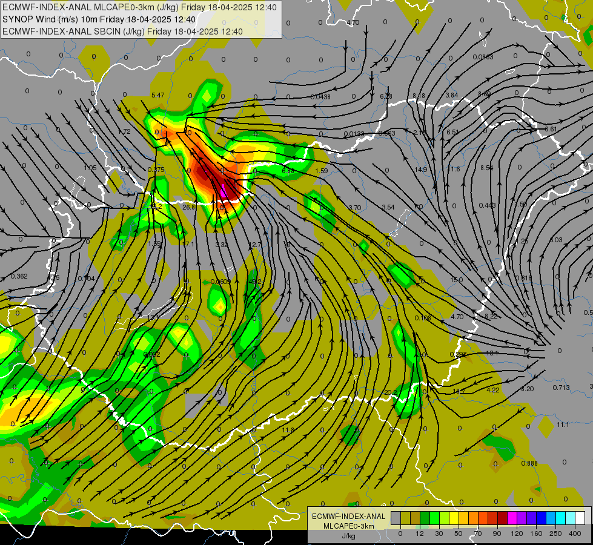Click the map value 6.51

[x=452, y=132]
